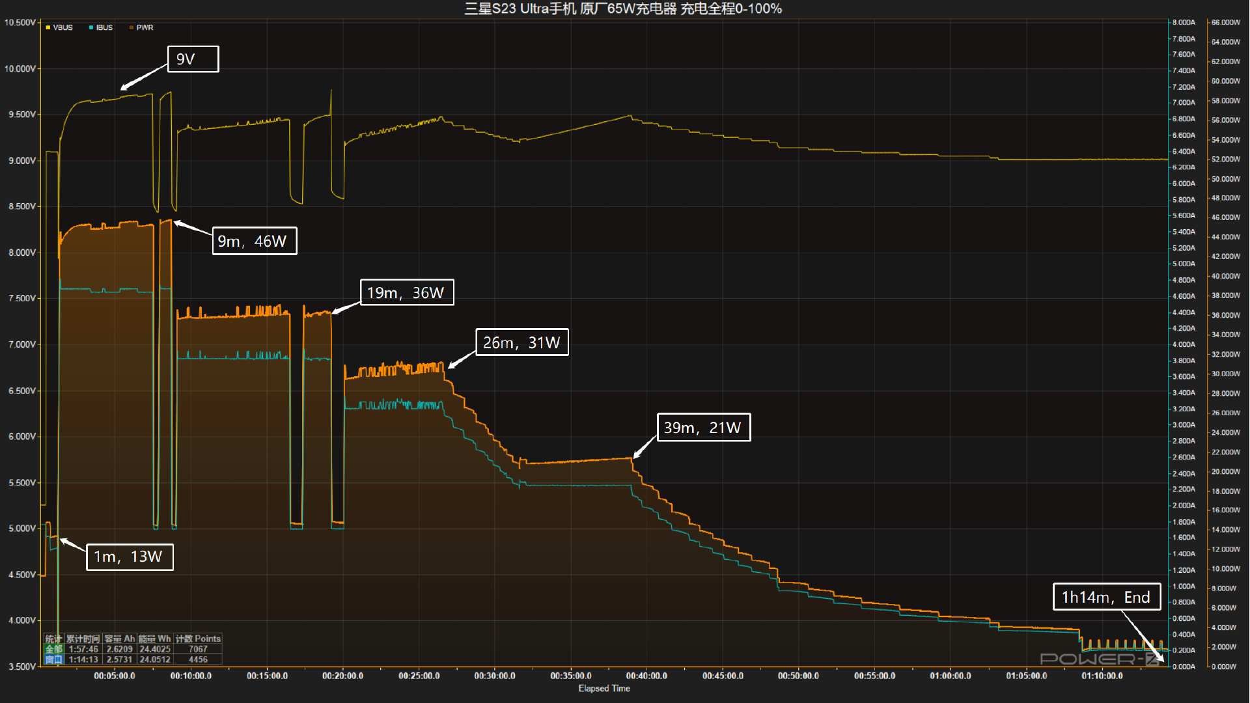Click the 1:14:13 window time cell
1250x703 pixels.
coord(83,660)
